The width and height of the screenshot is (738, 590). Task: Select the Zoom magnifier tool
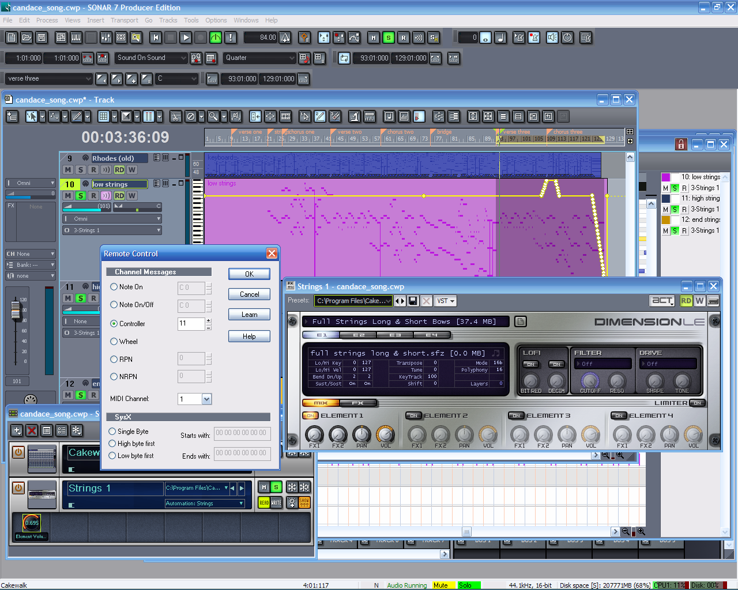click(213, 116)
